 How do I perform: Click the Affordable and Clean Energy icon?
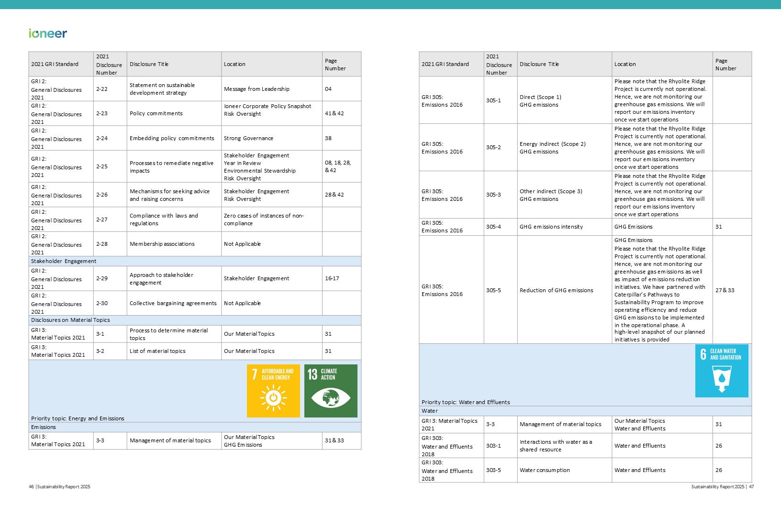[273, 391]
